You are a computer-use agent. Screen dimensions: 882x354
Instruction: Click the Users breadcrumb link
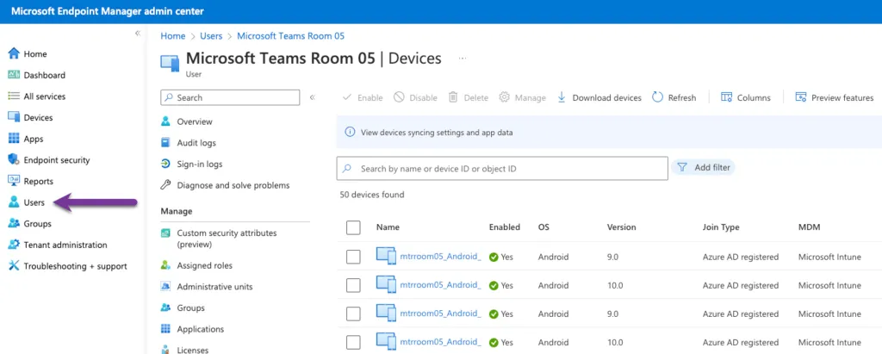210,36
